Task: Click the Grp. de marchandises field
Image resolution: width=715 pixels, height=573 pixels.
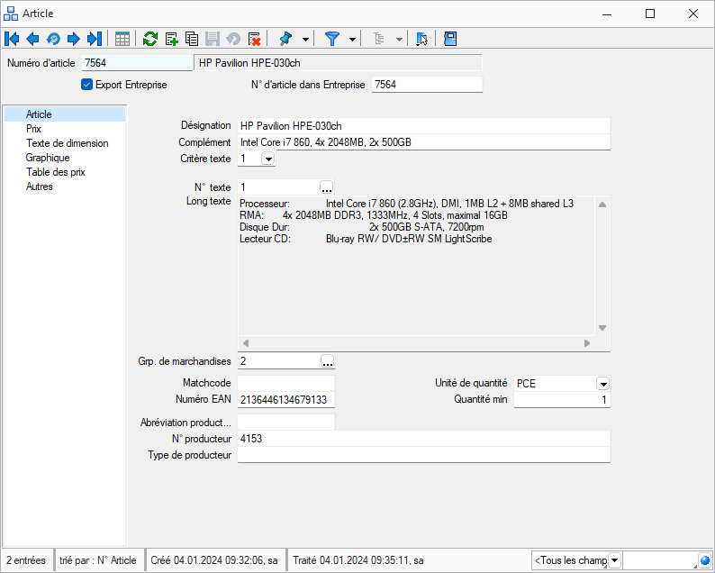Action: (279, 361)
